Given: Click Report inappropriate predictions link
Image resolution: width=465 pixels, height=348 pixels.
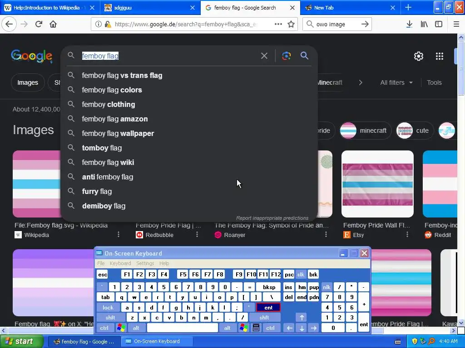Looking at the screenshot, I should (272, 218).
